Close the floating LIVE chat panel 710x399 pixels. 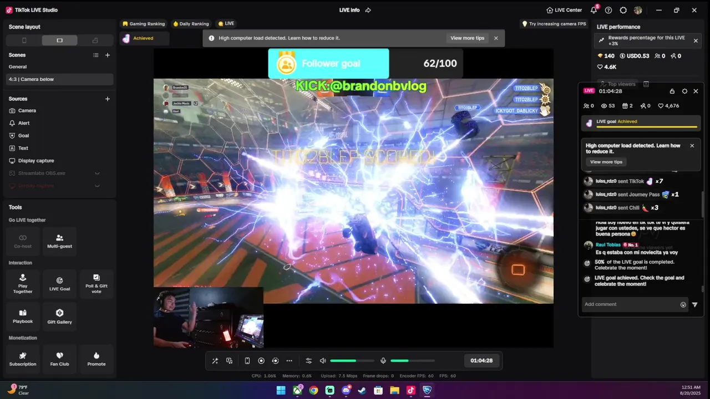[696, 91]
